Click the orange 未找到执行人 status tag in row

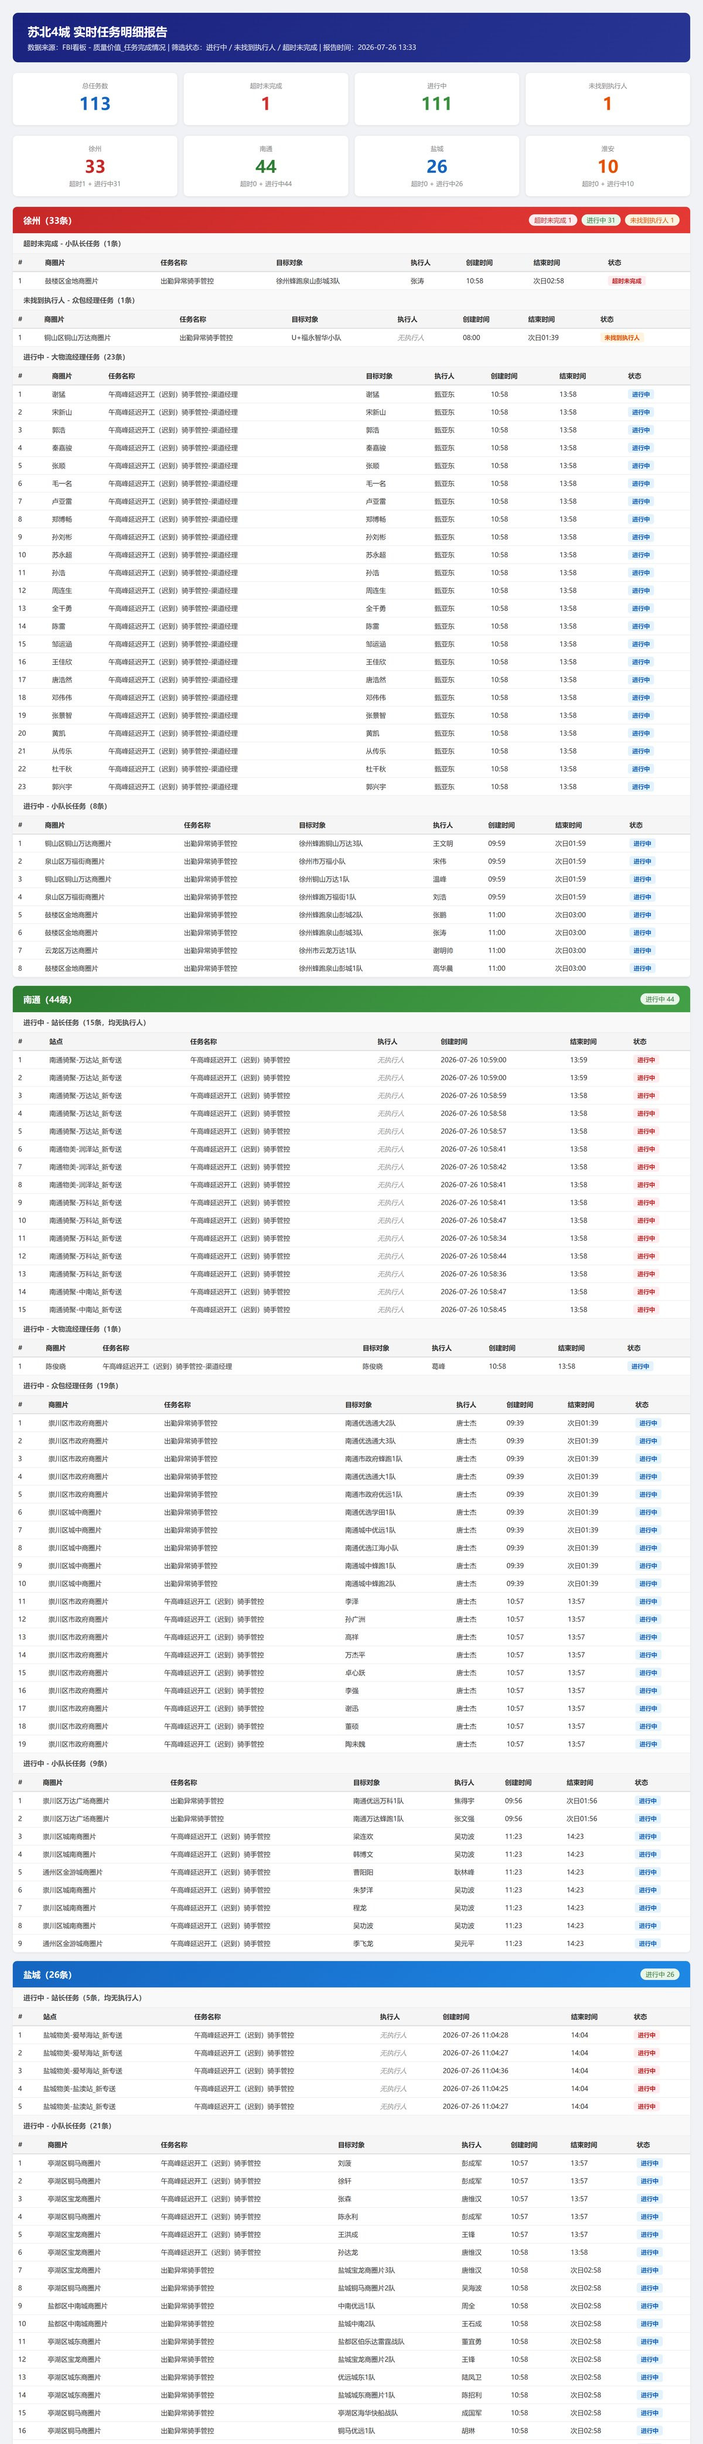[622, 338]
